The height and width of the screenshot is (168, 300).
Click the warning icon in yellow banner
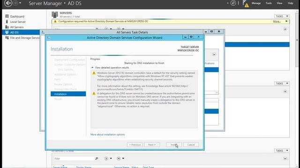coord(55,21)
